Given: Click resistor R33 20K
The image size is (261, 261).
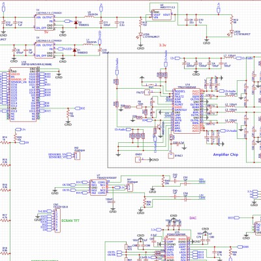Looking at the screenshot, I should (144, 202).
